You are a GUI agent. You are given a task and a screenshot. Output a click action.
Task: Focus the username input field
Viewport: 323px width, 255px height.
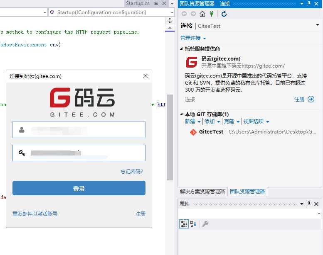[x=79, y=130]
